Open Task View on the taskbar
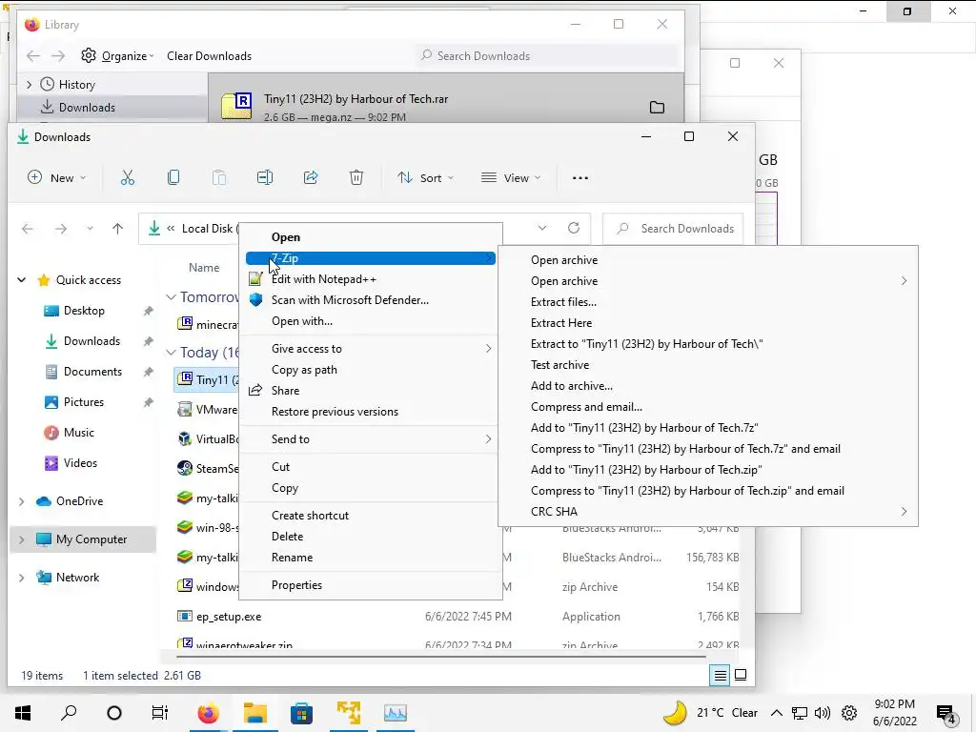976x732 pixels. coord(160,713)
